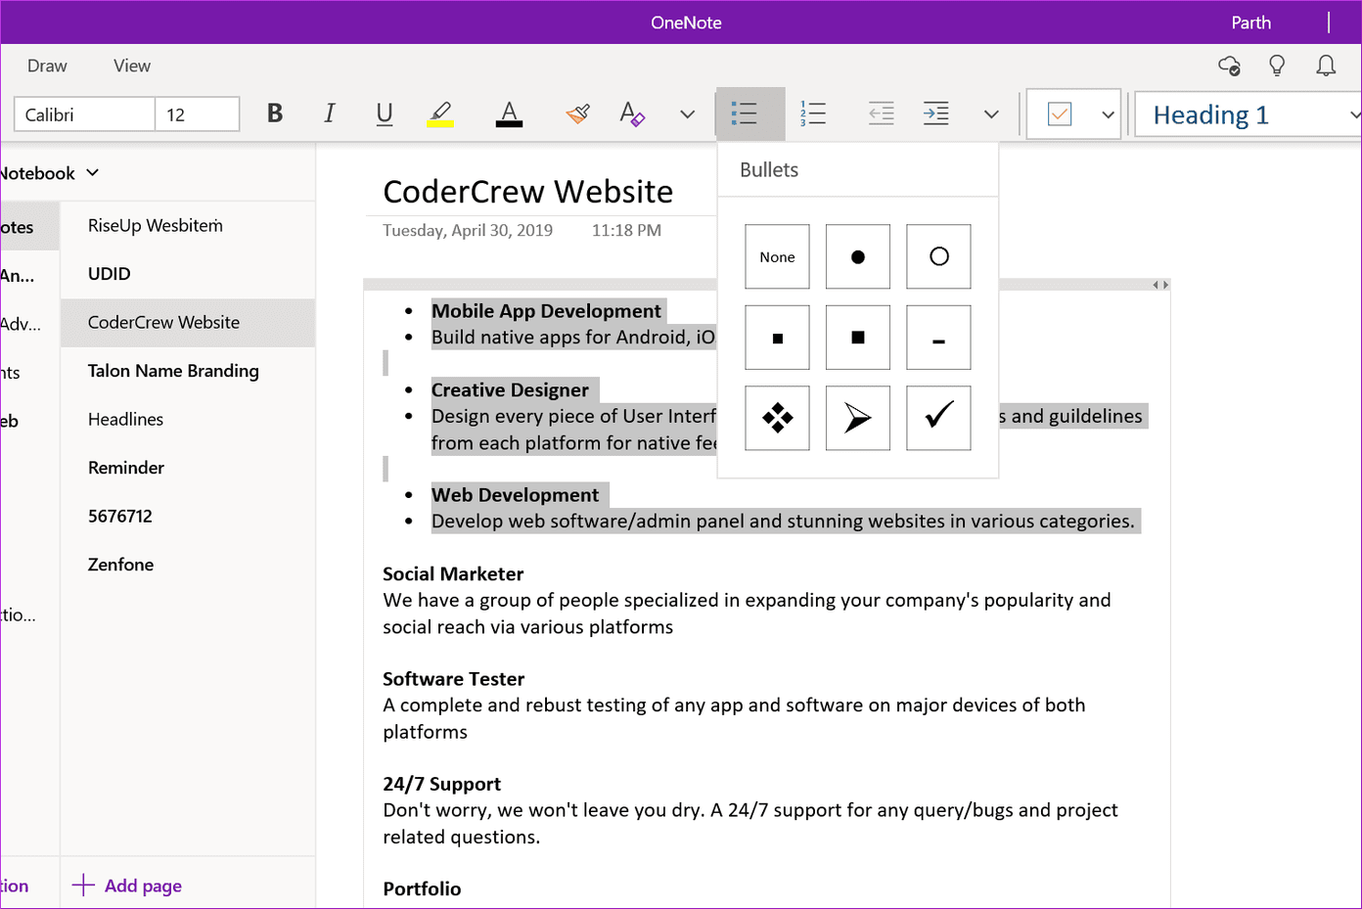The width and height of the screenshot is (1362, 909).
Task: Toggle underline formatting
Action: (385, 114)
